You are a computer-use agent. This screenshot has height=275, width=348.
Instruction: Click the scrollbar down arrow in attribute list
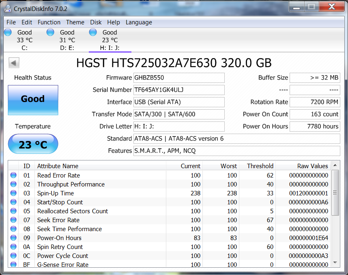(335, 262)
